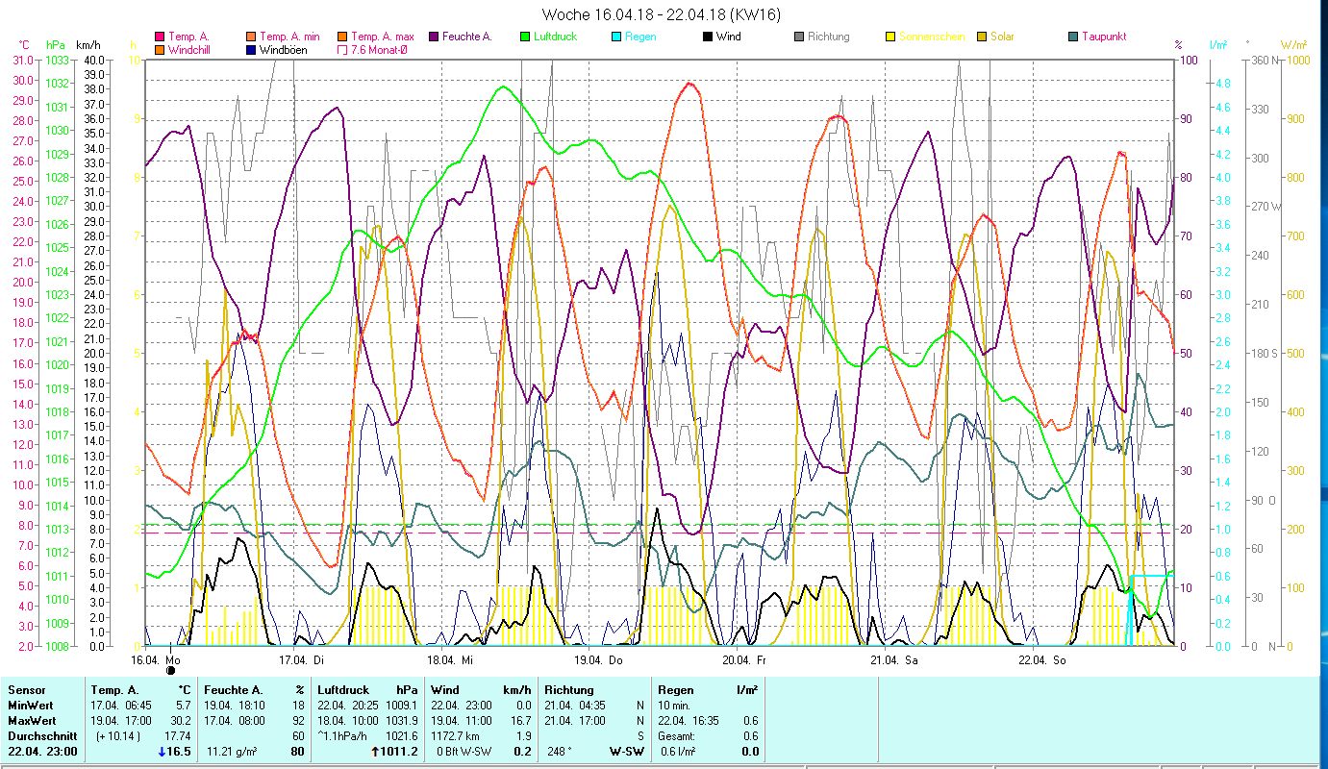Click the '16.04. Mo' date label
1328x769 pixels.
(156, 660)
